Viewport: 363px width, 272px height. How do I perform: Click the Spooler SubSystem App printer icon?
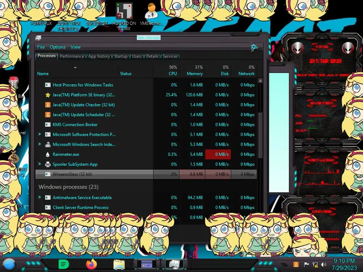(x=48, y=164)
